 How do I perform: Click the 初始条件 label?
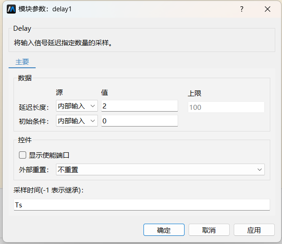pos(34,122)
